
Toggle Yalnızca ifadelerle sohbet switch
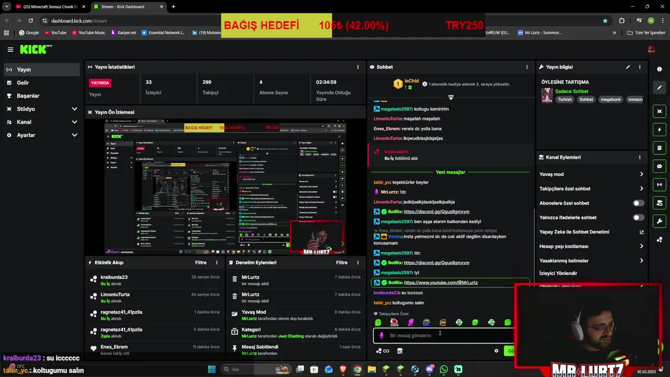[x=639, y=217]
